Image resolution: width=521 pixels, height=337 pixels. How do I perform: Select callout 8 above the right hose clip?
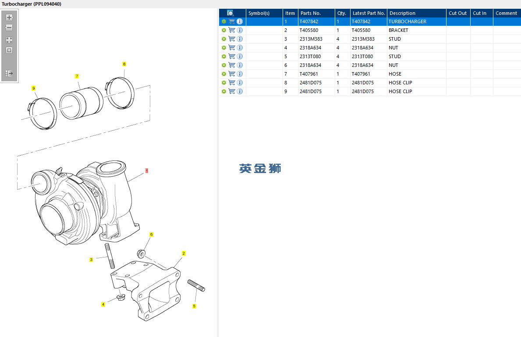coord(124,64)
